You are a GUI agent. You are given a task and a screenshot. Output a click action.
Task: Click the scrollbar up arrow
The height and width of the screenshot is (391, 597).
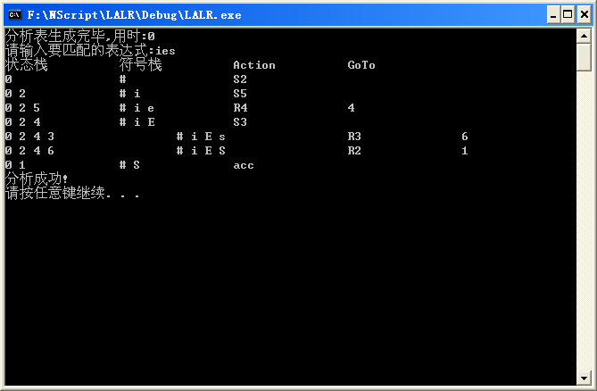pos(584,37)
